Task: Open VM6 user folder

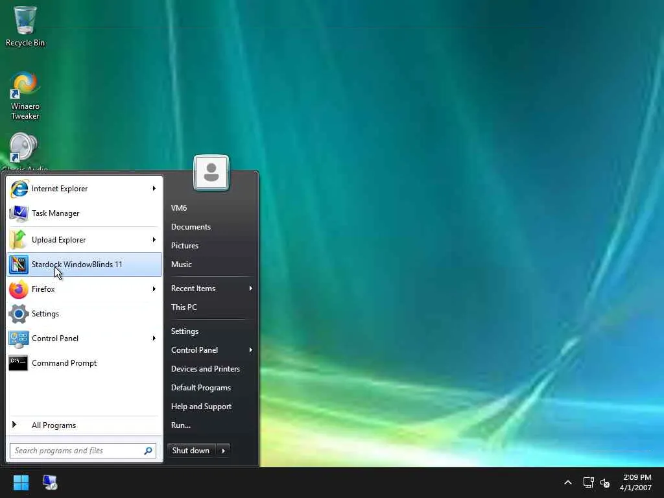Action: [x=179, y=208]
